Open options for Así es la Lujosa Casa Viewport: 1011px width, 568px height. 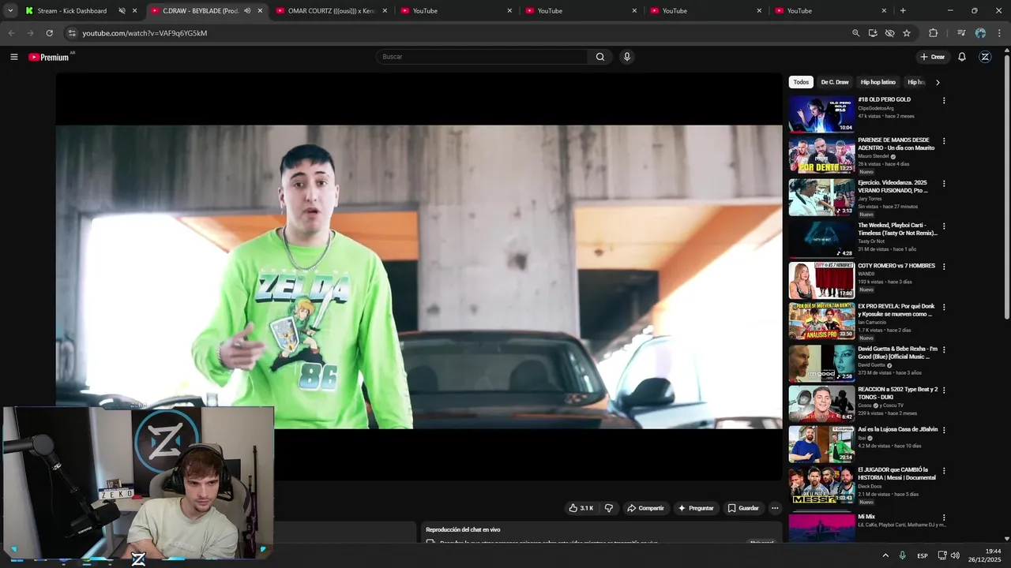[943, 431]
